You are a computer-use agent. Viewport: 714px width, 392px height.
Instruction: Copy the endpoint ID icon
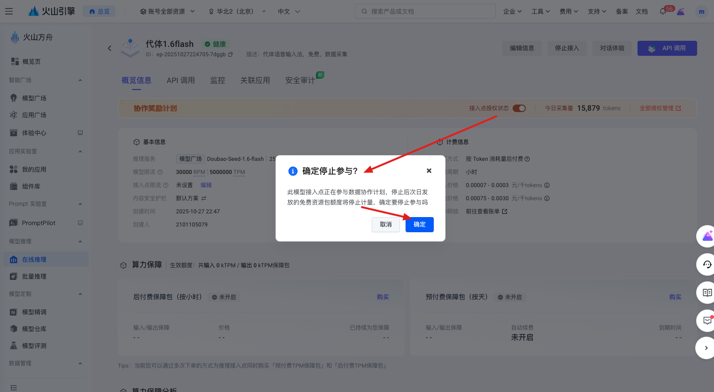coord(230,54)
